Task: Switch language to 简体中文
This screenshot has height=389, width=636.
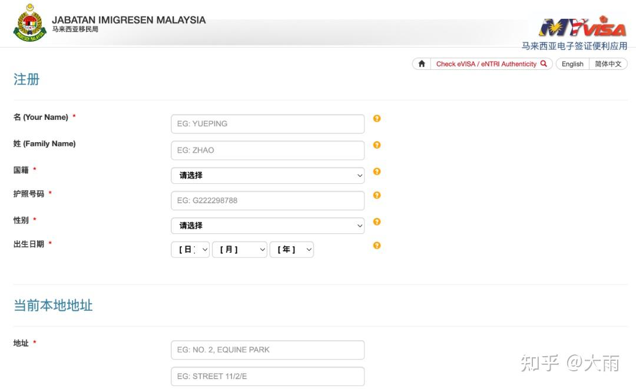Action: point(608,64)
